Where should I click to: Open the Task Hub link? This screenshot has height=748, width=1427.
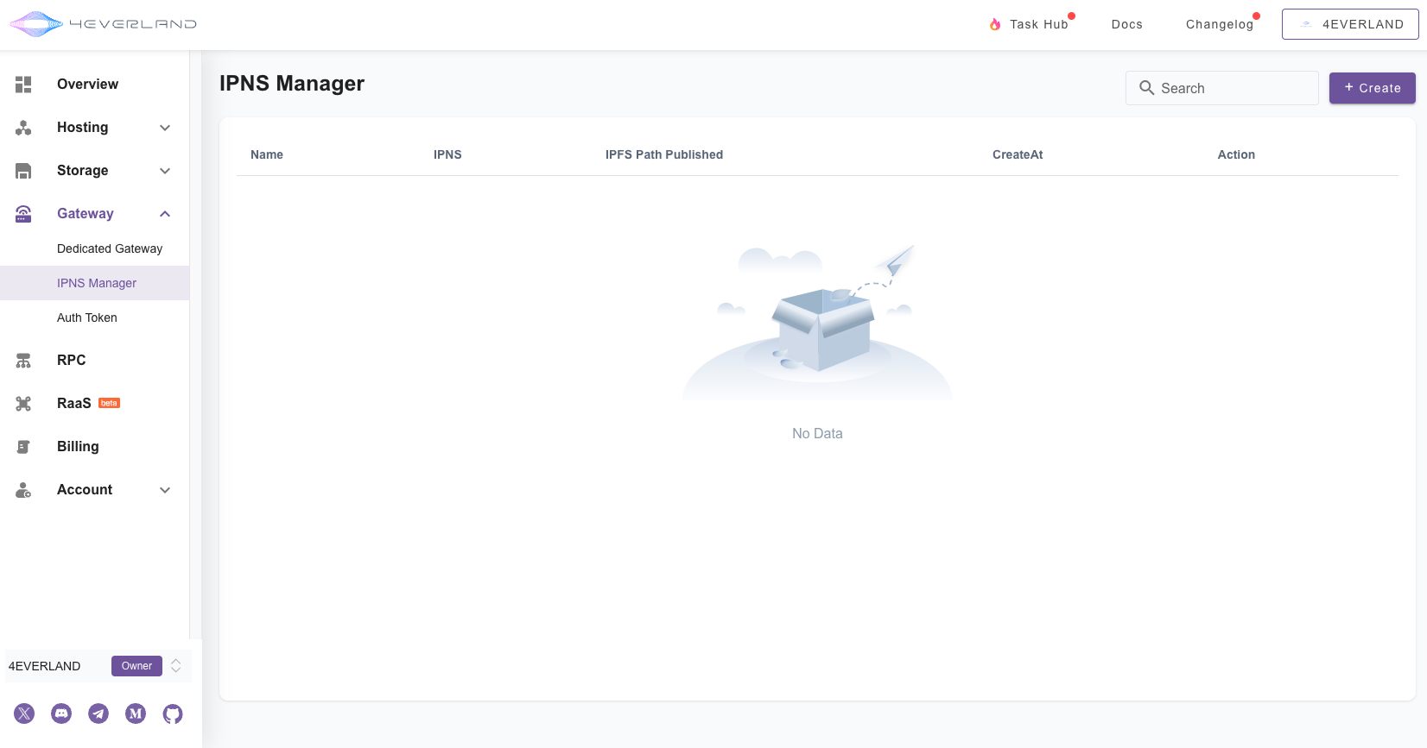point(1037,24)
